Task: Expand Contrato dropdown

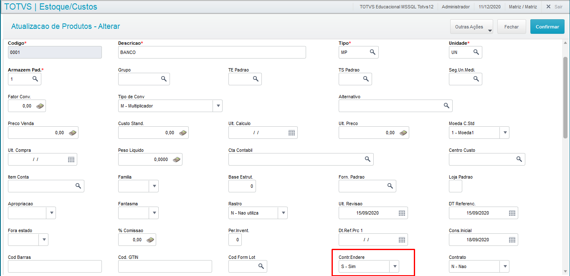Action: coord(504,266)
